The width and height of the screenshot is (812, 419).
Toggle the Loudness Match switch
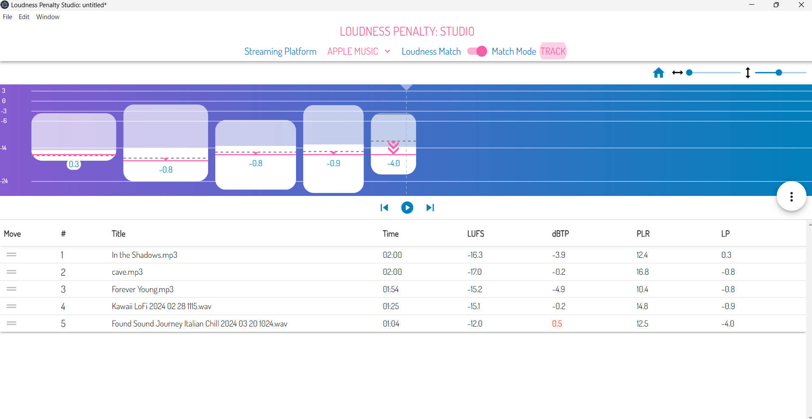(477, 51)
